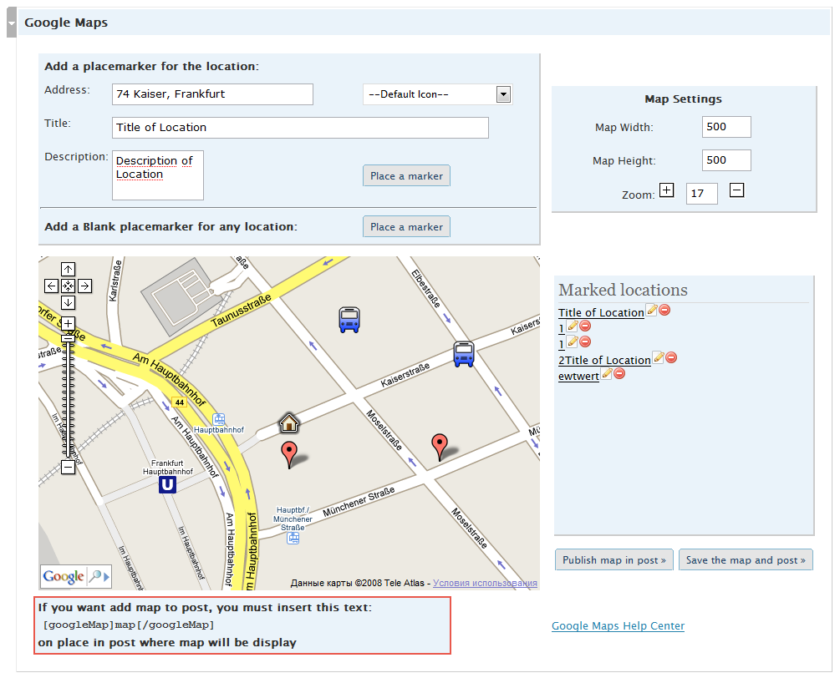Click the Map Height field
Screen dimensions: 840x678
pos(726,160)
